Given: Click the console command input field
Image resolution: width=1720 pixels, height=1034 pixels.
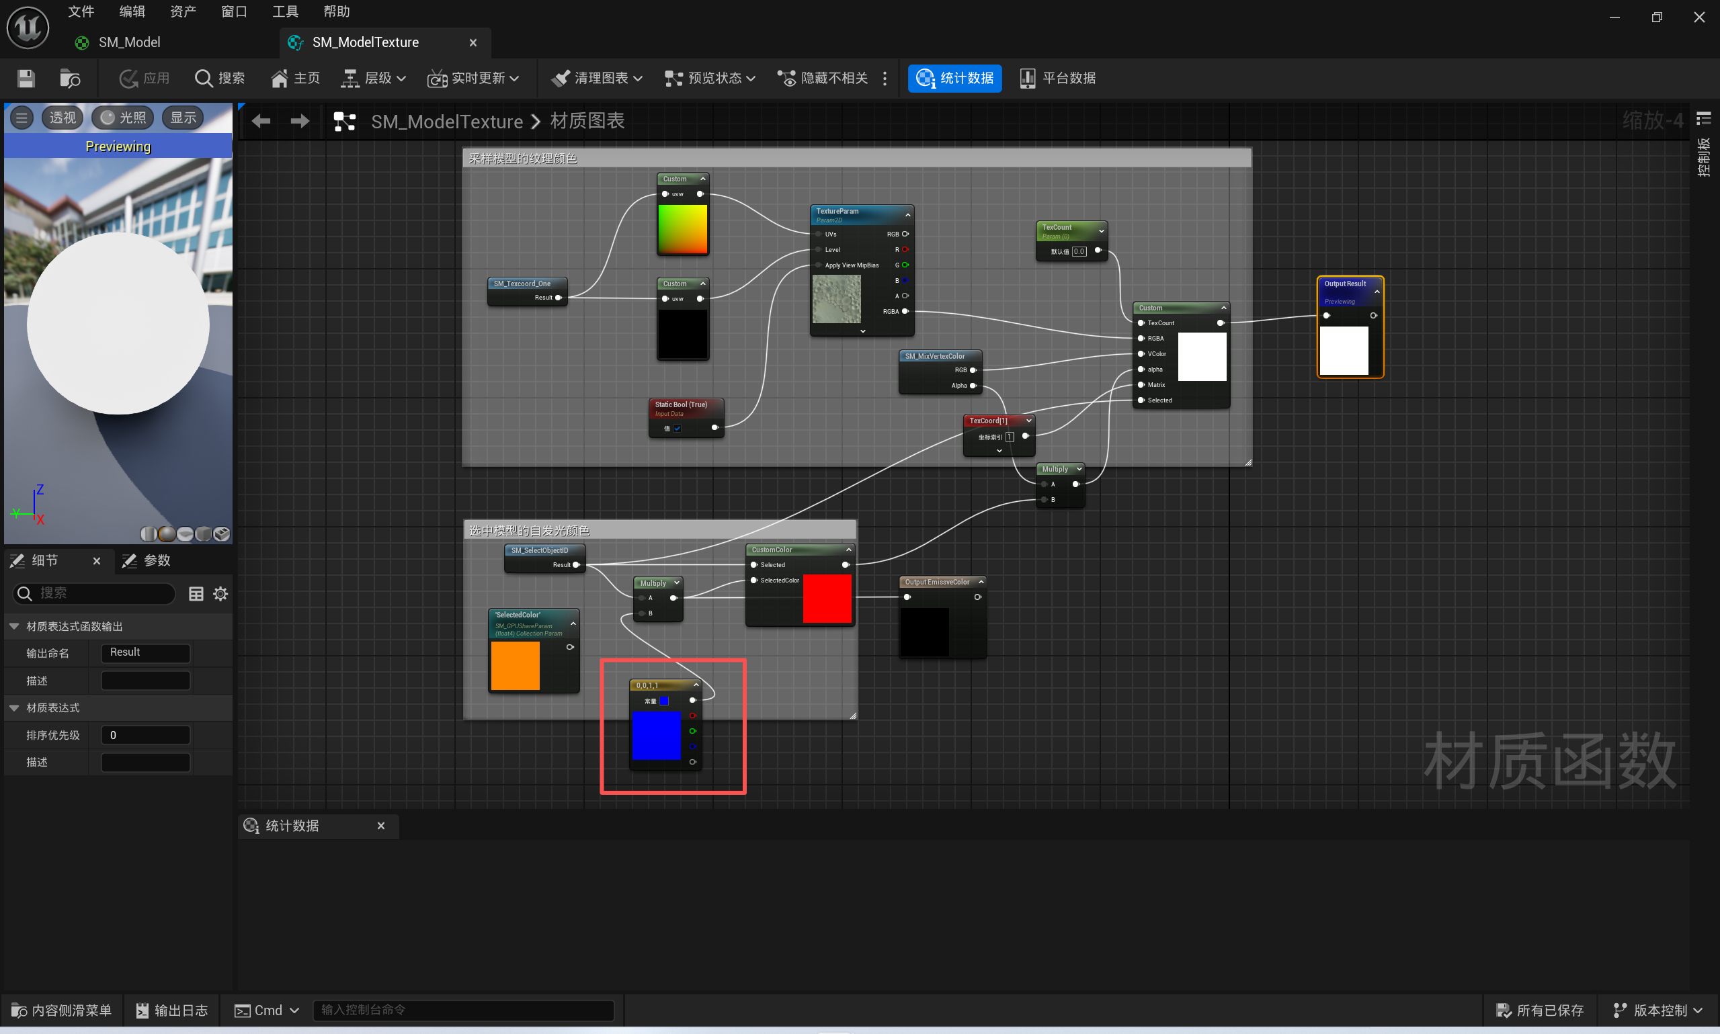Looking at the screenshot, I should [462, 1010].
